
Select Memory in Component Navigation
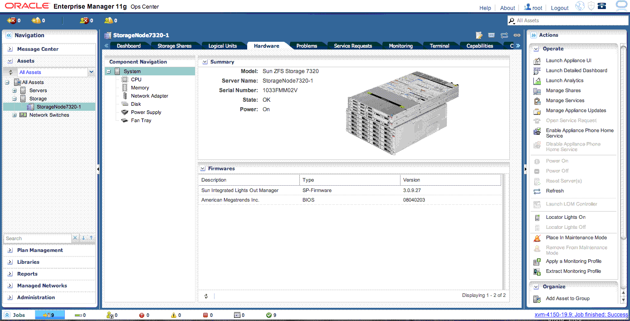pyautogui.click(x=140, y=88)
